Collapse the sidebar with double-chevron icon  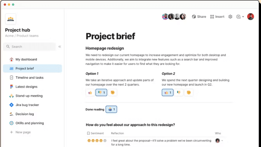tap(60, 47)
